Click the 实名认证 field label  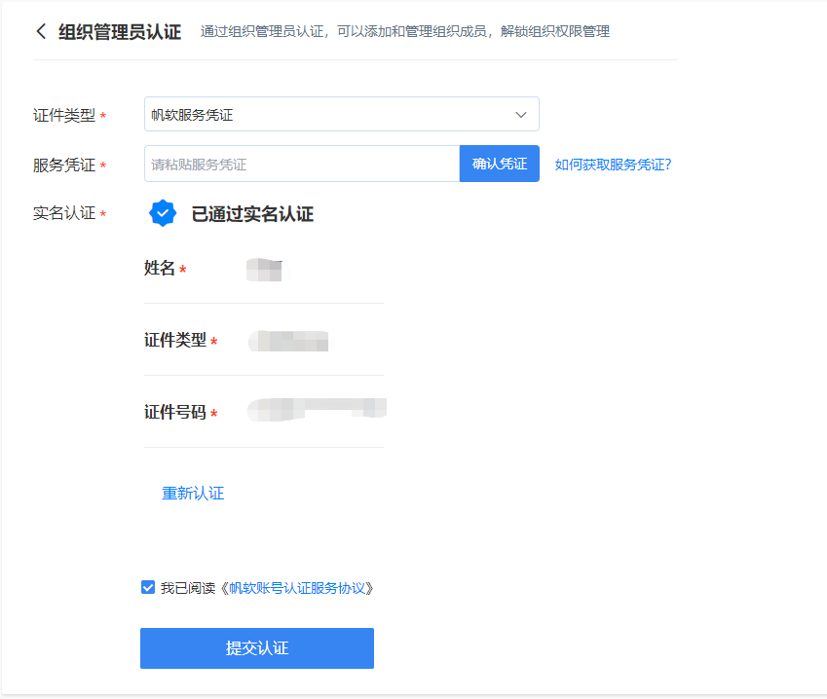tap(64, 213)
